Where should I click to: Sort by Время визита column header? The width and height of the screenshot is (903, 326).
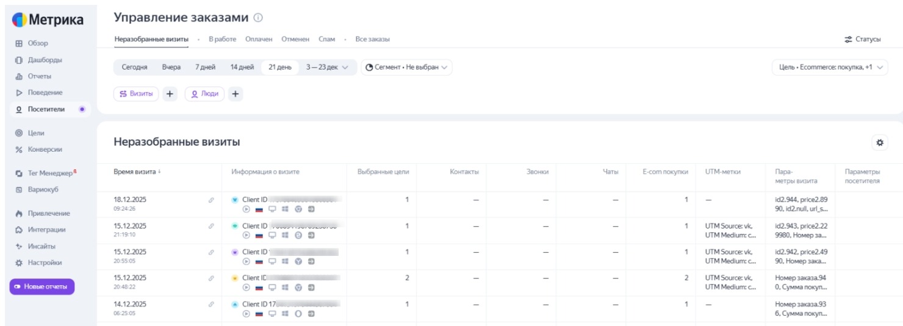click(137, 172)
